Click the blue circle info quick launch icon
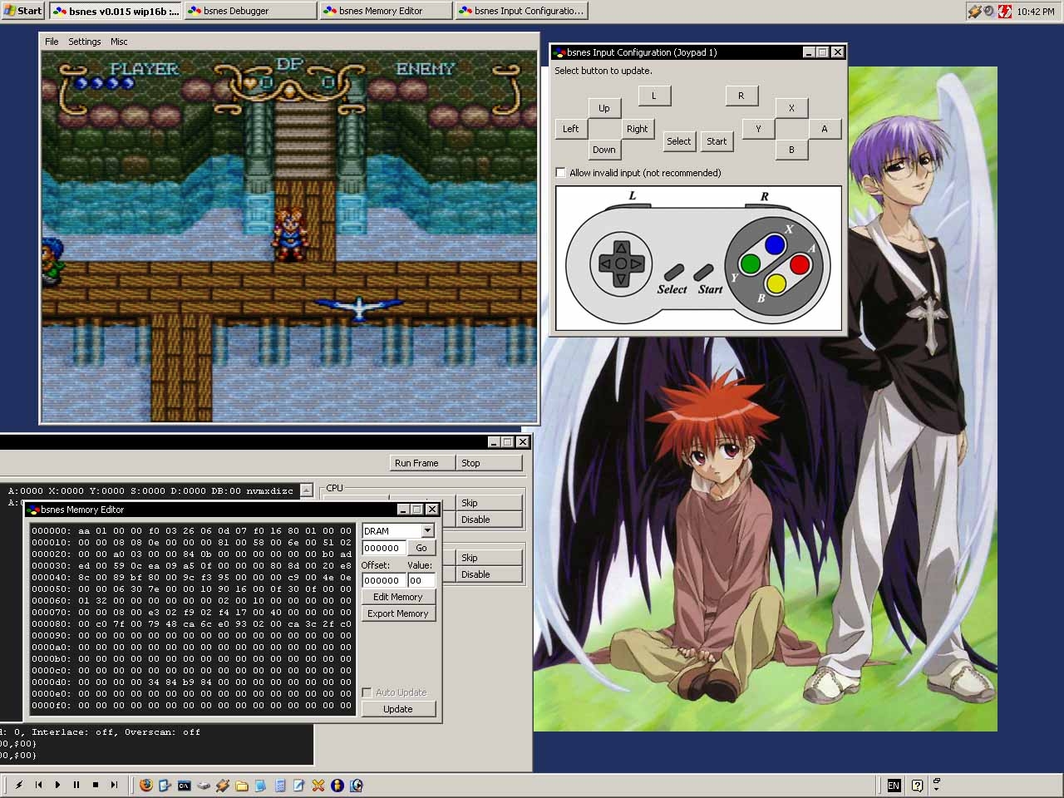This screenshot has width=1064, height=798. click(337, 785)
